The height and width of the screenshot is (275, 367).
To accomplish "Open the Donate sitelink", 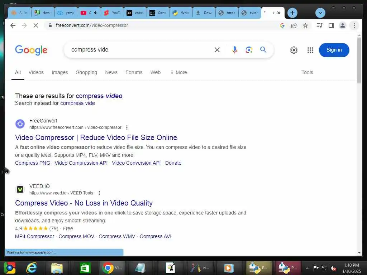I will 173,163.
